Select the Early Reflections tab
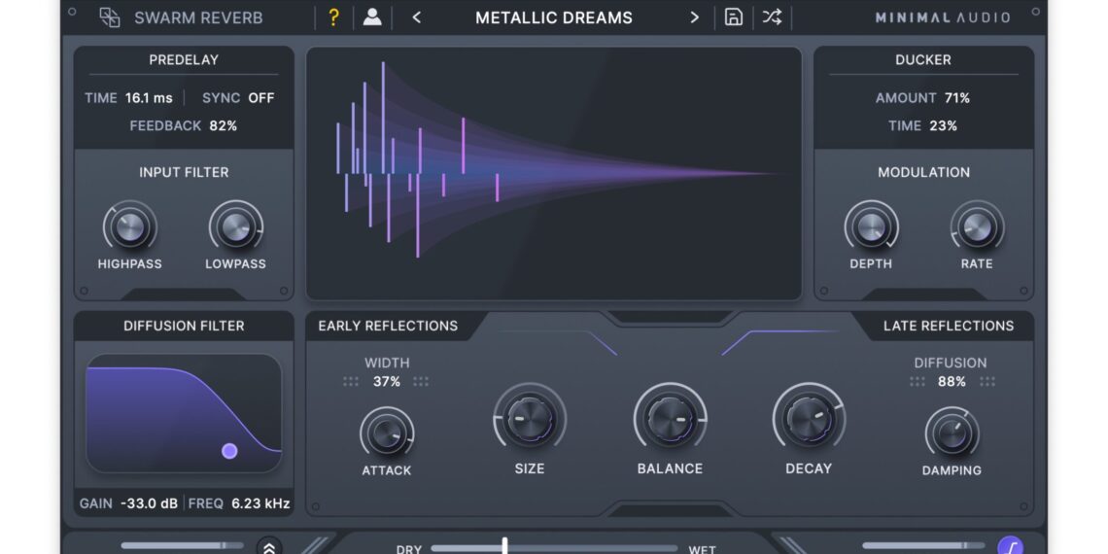 pos(388,326)
